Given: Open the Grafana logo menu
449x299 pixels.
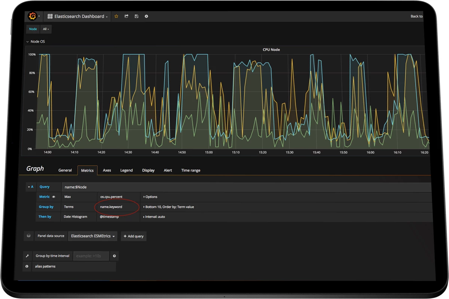Looking at the screenshot, I should (33, 16).
